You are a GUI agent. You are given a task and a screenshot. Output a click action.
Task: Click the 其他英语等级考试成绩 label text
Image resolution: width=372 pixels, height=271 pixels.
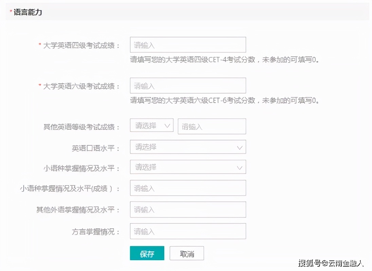point(81,127)
